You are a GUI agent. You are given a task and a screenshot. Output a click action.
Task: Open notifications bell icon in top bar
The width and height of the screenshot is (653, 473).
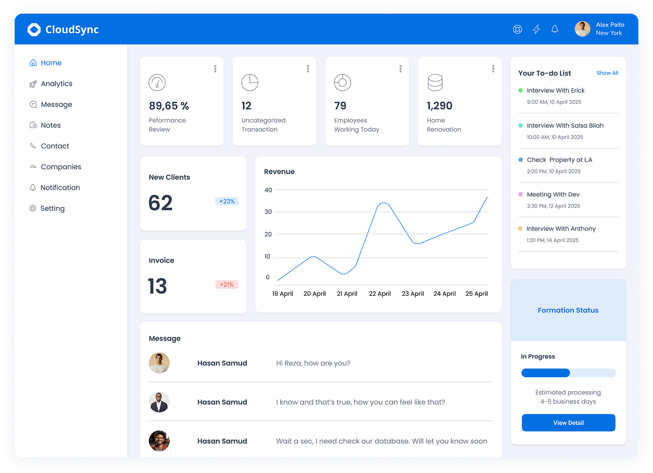[x=555, y=29]
